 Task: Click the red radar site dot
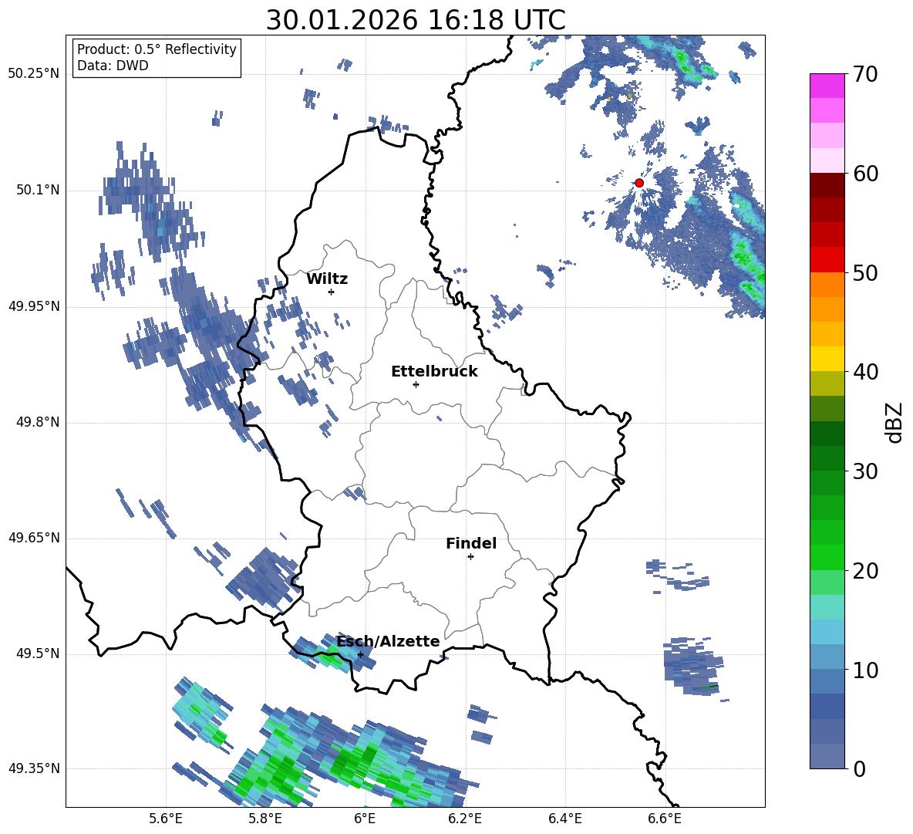[x=638, y=183]
